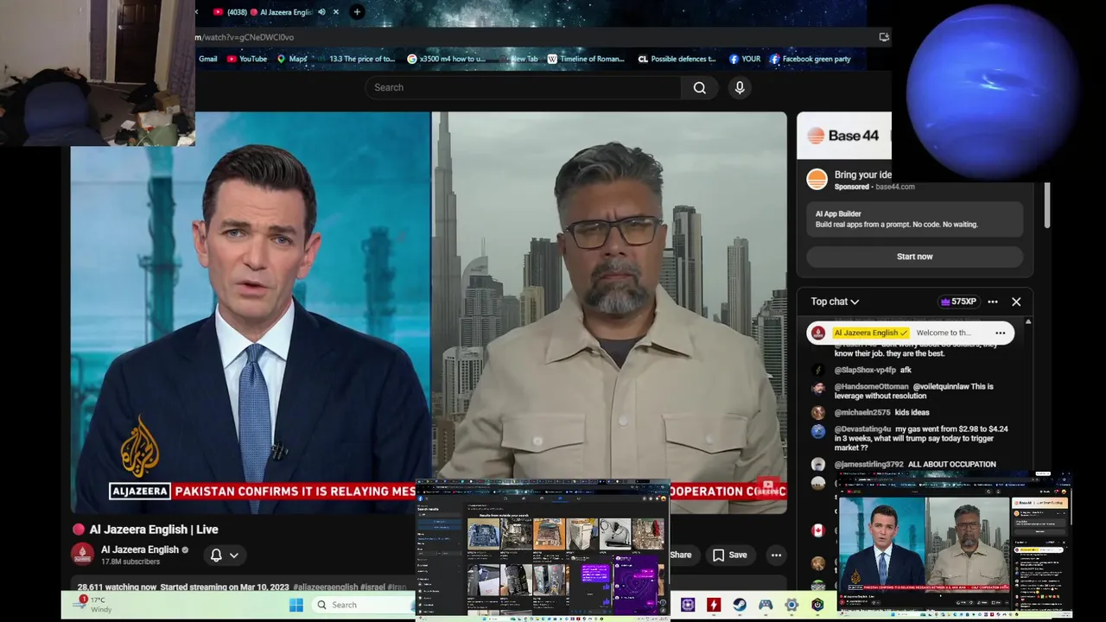Click the Start now ad button
1106x622 pixels.
[914, 257]
